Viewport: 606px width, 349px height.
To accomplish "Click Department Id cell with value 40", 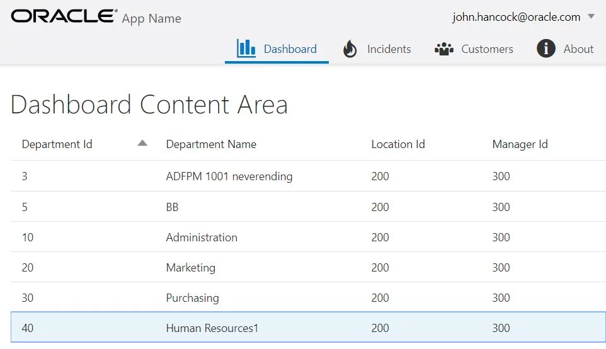I will pyautogui.click(x=28, y=328).
